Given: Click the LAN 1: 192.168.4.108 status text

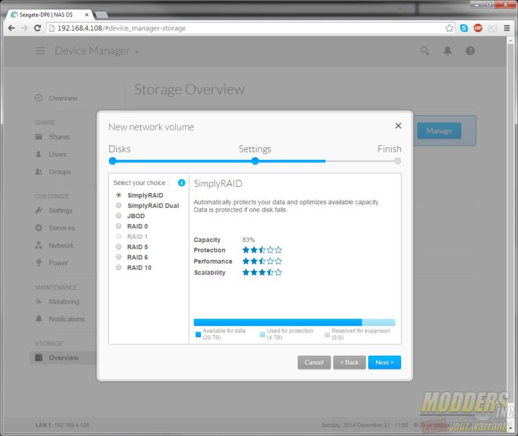Looking at the screenshot, I should point(62,425).
